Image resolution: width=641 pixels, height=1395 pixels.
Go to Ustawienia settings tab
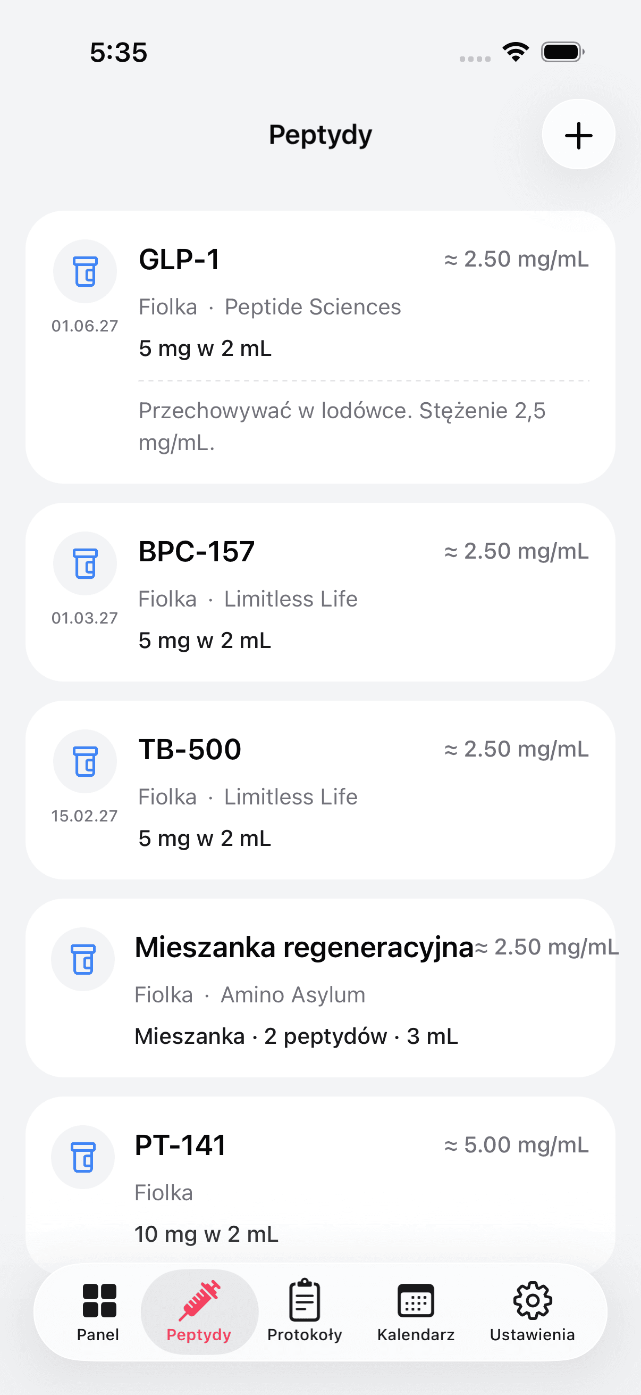click(532, 1311)
